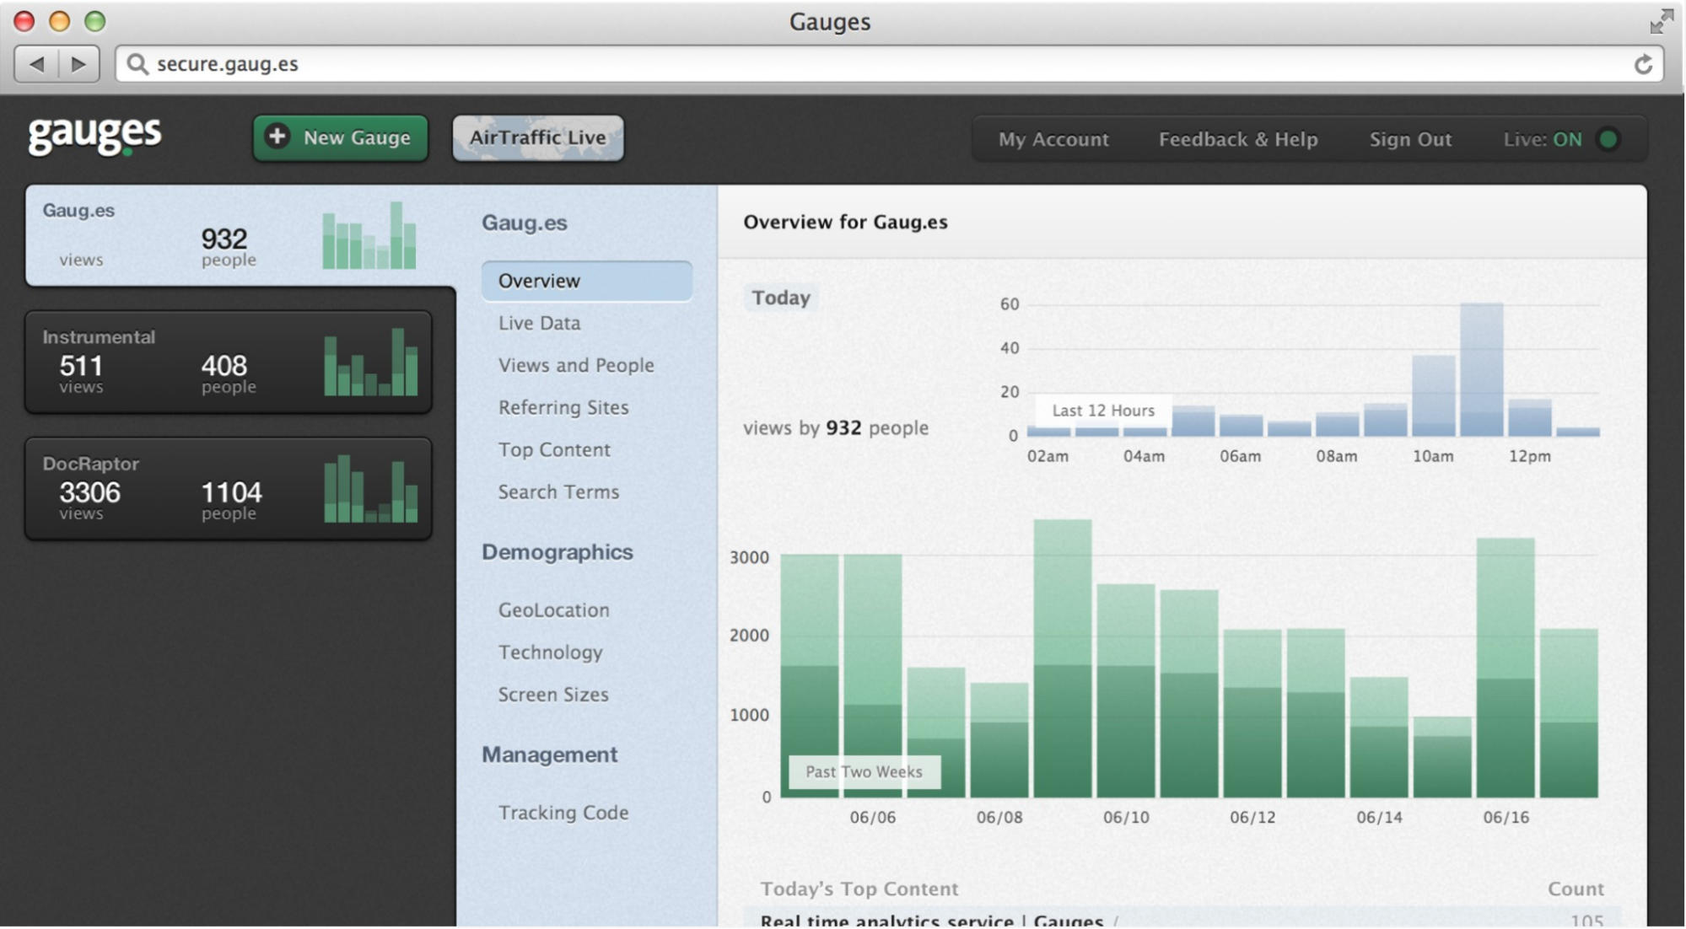
Task: Select the Live Data menu item
Action: pyautogui.click(x=539, y=321)
